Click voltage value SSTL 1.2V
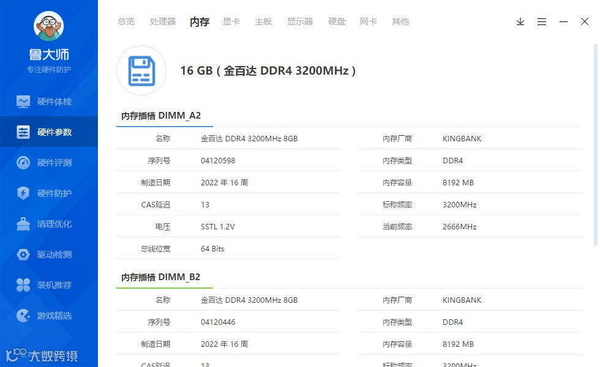This screenshot has width=600, height=367. [x=218, y=227]
